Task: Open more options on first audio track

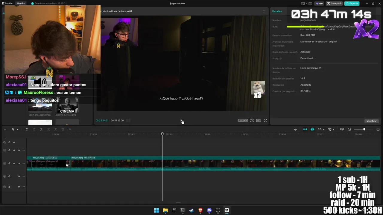Action: 24,176
